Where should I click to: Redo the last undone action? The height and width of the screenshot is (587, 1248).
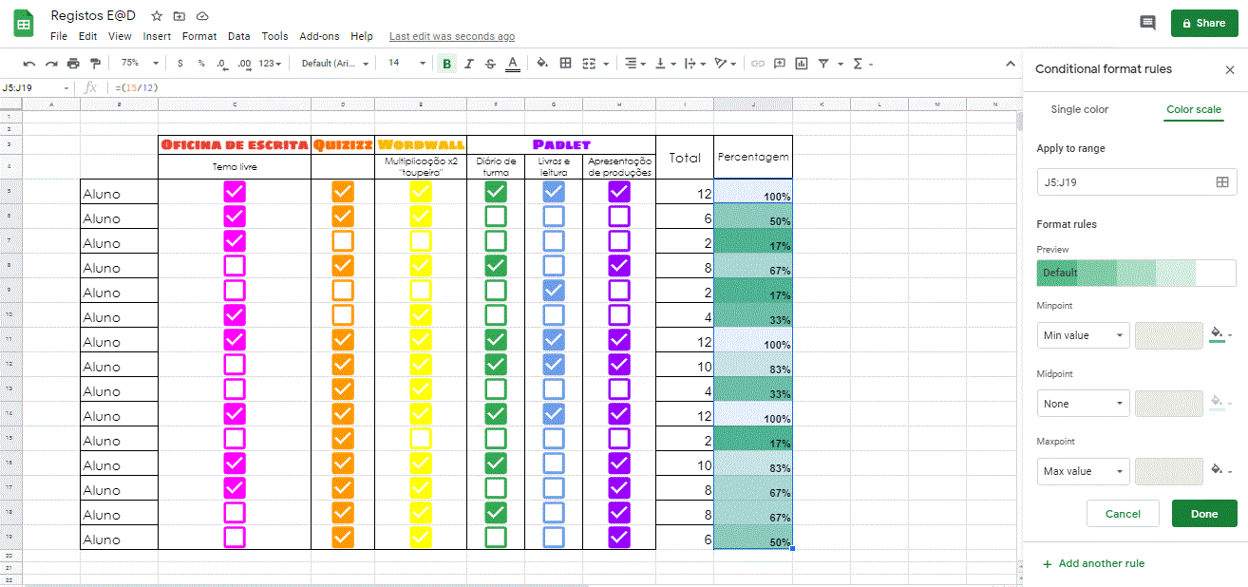(51, 64)
